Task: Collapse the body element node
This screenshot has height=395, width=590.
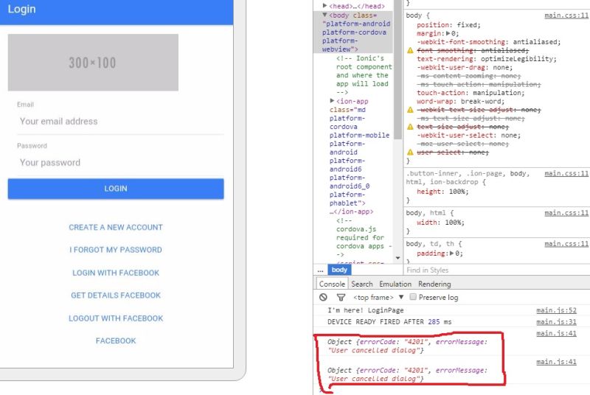Action: (x=324, y=15)
